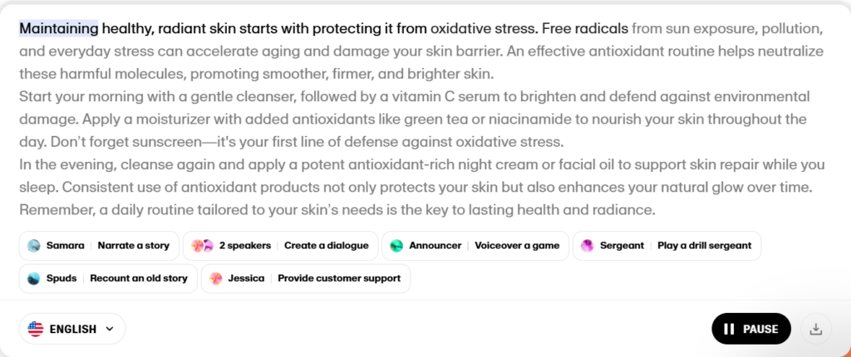Download the generated audio
Viewport: 851px width, 357px height.
tap(816, 329)
